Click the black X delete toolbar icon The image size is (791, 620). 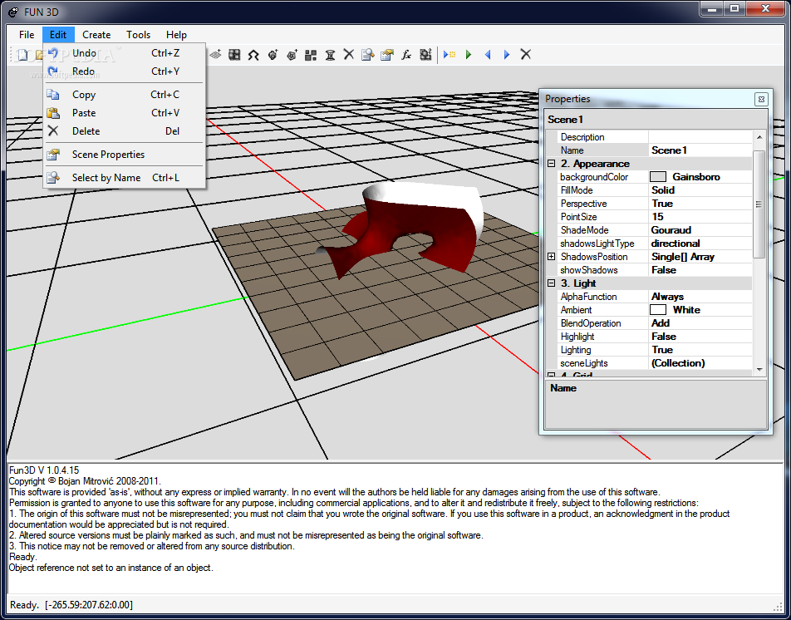349,55
